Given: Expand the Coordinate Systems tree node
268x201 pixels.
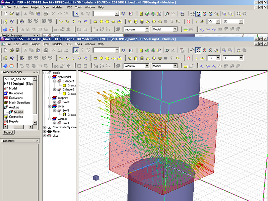Looking at the screenshot, I should click(x=45, y=127).
